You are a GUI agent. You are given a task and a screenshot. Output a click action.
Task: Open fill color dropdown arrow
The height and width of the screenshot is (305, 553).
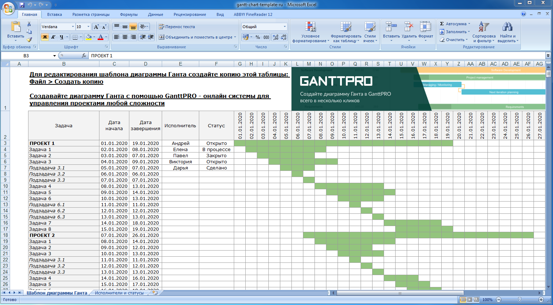click(x=94, y=37)
